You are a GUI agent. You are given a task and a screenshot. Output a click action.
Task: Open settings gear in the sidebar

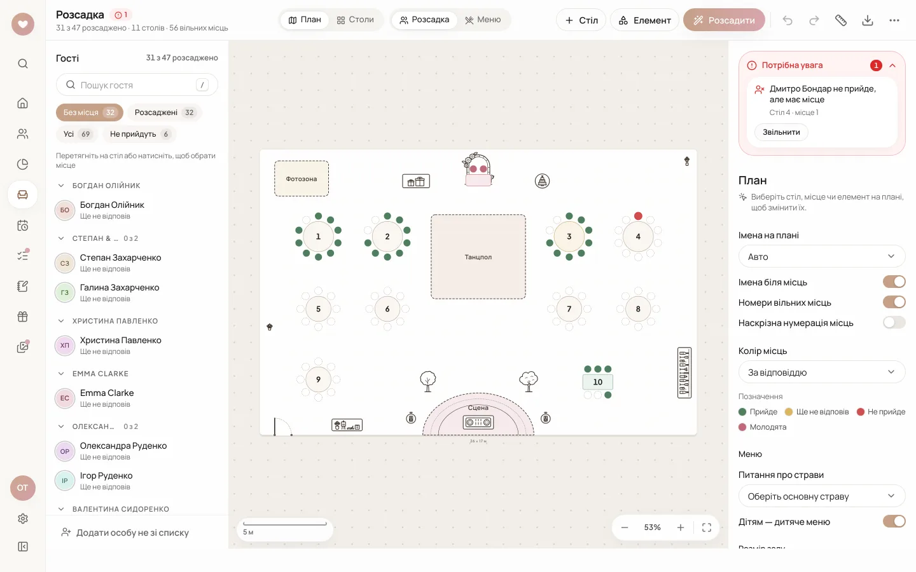tap(23, 519)
